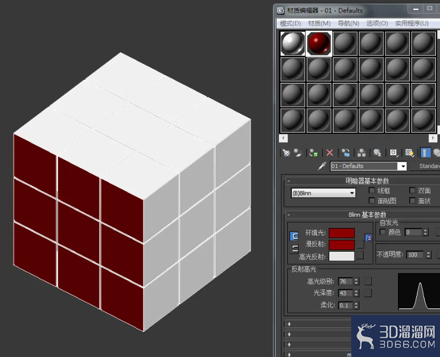The width and height of the screenshot is (440, 357).
Task: Open the Material ID Channel flyout
Action: (x=393, y=153)
